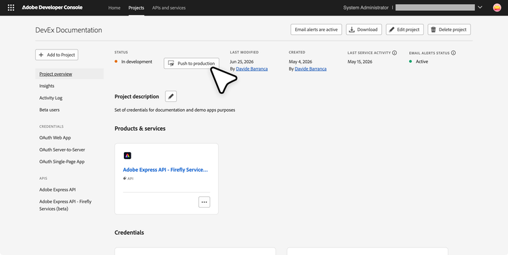Click Add to Project button
This screenshot has height=255, width=508.
[x=57, y=55]
